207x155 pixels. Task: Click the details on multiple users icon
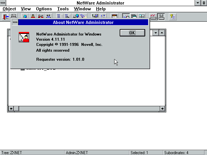(68, 16)
